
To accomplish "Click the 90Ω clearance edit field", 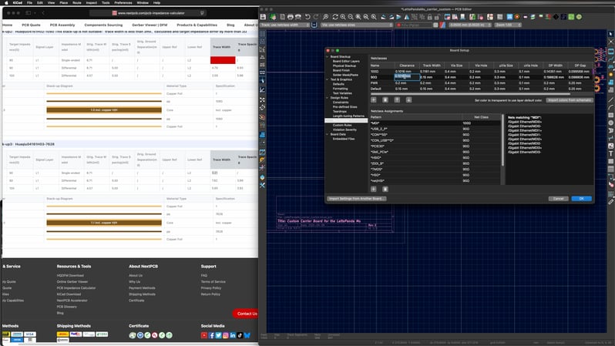I will [407, 77].
